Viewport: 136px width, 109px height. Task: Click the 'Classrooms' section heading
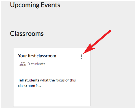[x=27, y=34]
